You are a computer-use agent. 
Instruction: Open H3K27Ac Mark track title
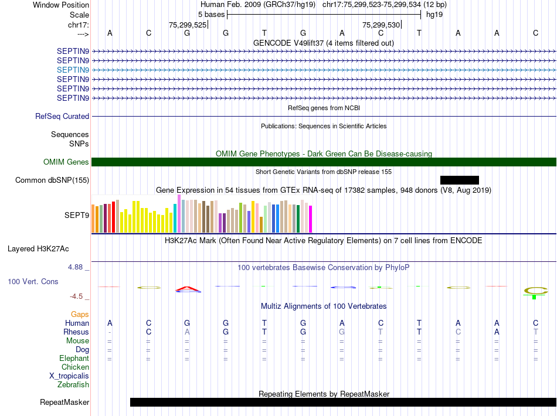pyautogui.click(x=323, y=240)
